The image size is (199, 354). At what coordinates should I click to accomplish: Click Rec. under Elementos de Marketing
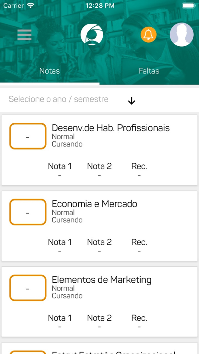pos(139,318)
